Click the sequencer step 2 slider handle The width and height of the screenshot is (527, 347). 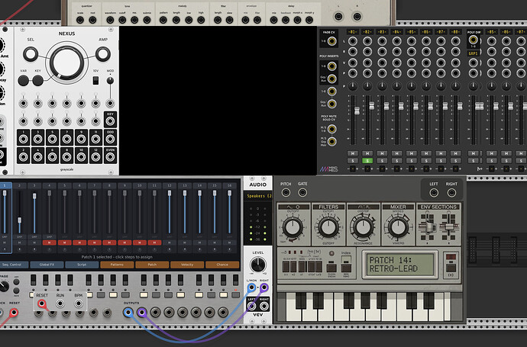pos(20,220)
